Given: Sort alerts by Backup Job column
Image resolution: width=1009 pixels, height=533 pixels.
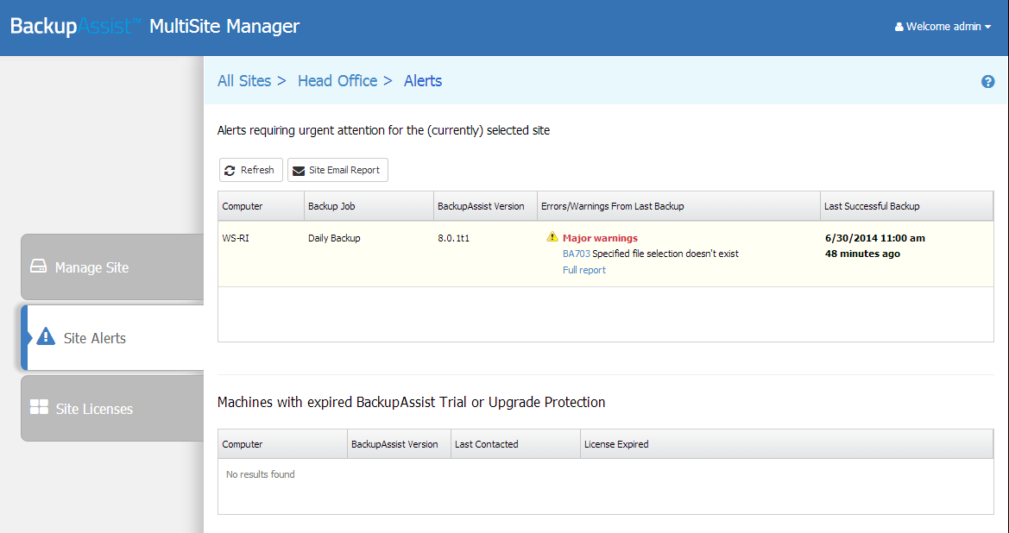Looking at the screenshot, I should click(x=369, y=206).
